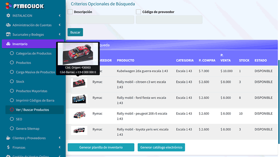The image size is (280, 157).
Task: Click Generar planilla de inventario
Action: coord(101,147)
